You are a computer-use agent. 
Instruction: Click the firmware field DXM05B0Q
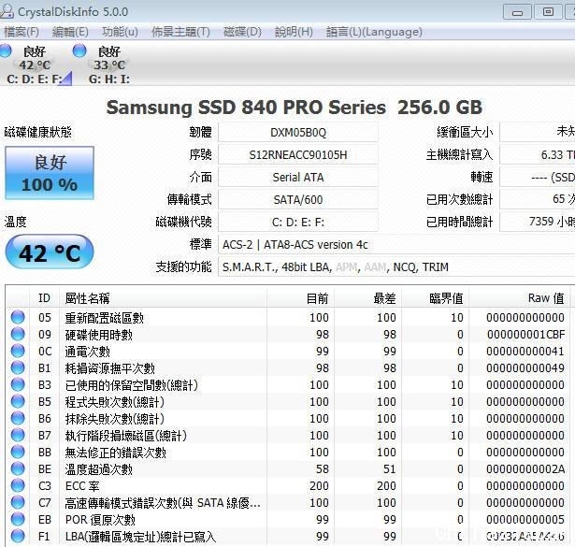[x=298, y=133]
